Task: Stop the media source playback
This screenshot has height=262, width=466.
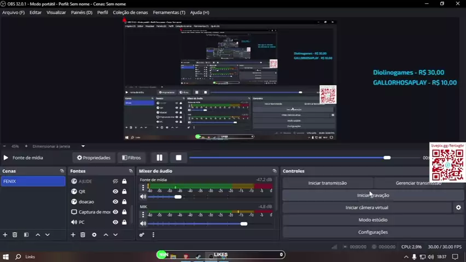Action: pos(178,158)
